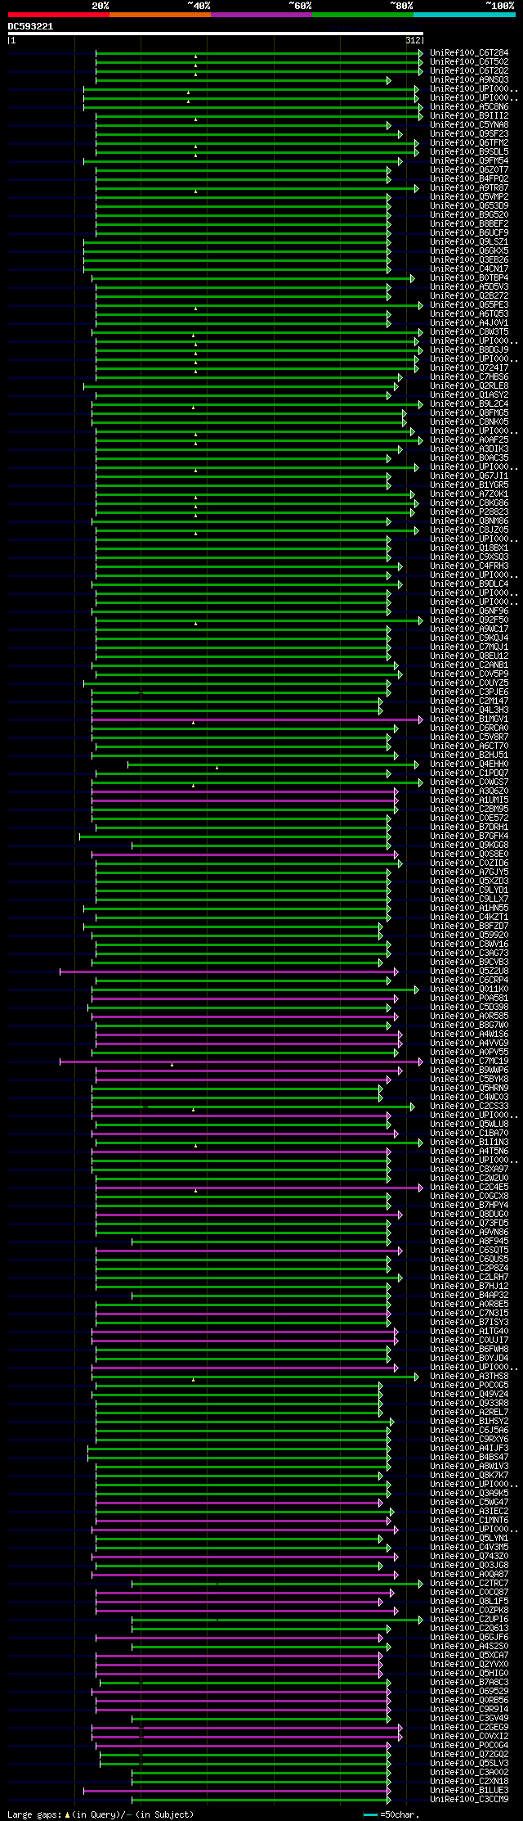The height and width of the screenshot is (1821, 523).
Task: Select hit UniRef100_B9WWP6
Action: tap(469, 1071)
